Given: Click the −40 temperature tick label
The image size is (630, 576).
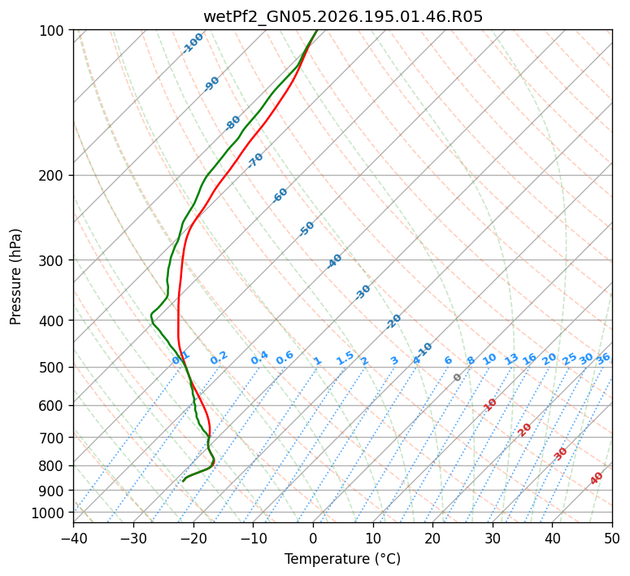Looking at the screenshot, I should click(73, 538).
